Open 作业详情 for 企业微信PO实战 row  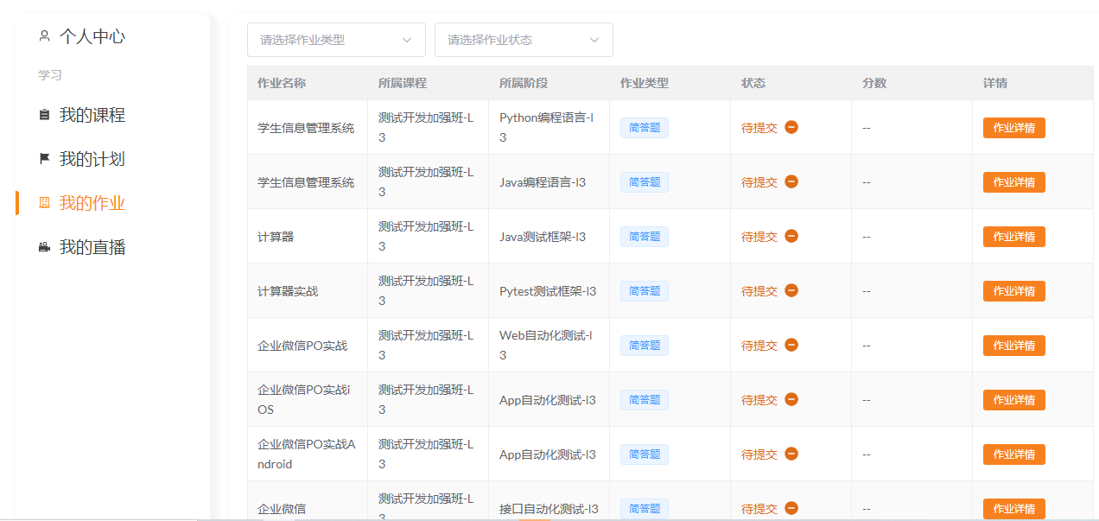(x=1013, y=346)
